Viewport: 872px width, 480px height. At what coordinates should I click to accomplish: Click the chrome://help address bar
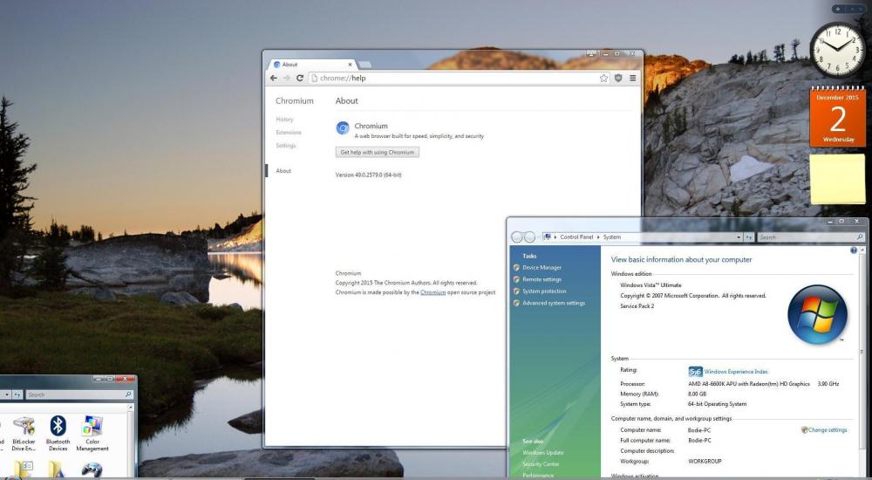point(453,78)
